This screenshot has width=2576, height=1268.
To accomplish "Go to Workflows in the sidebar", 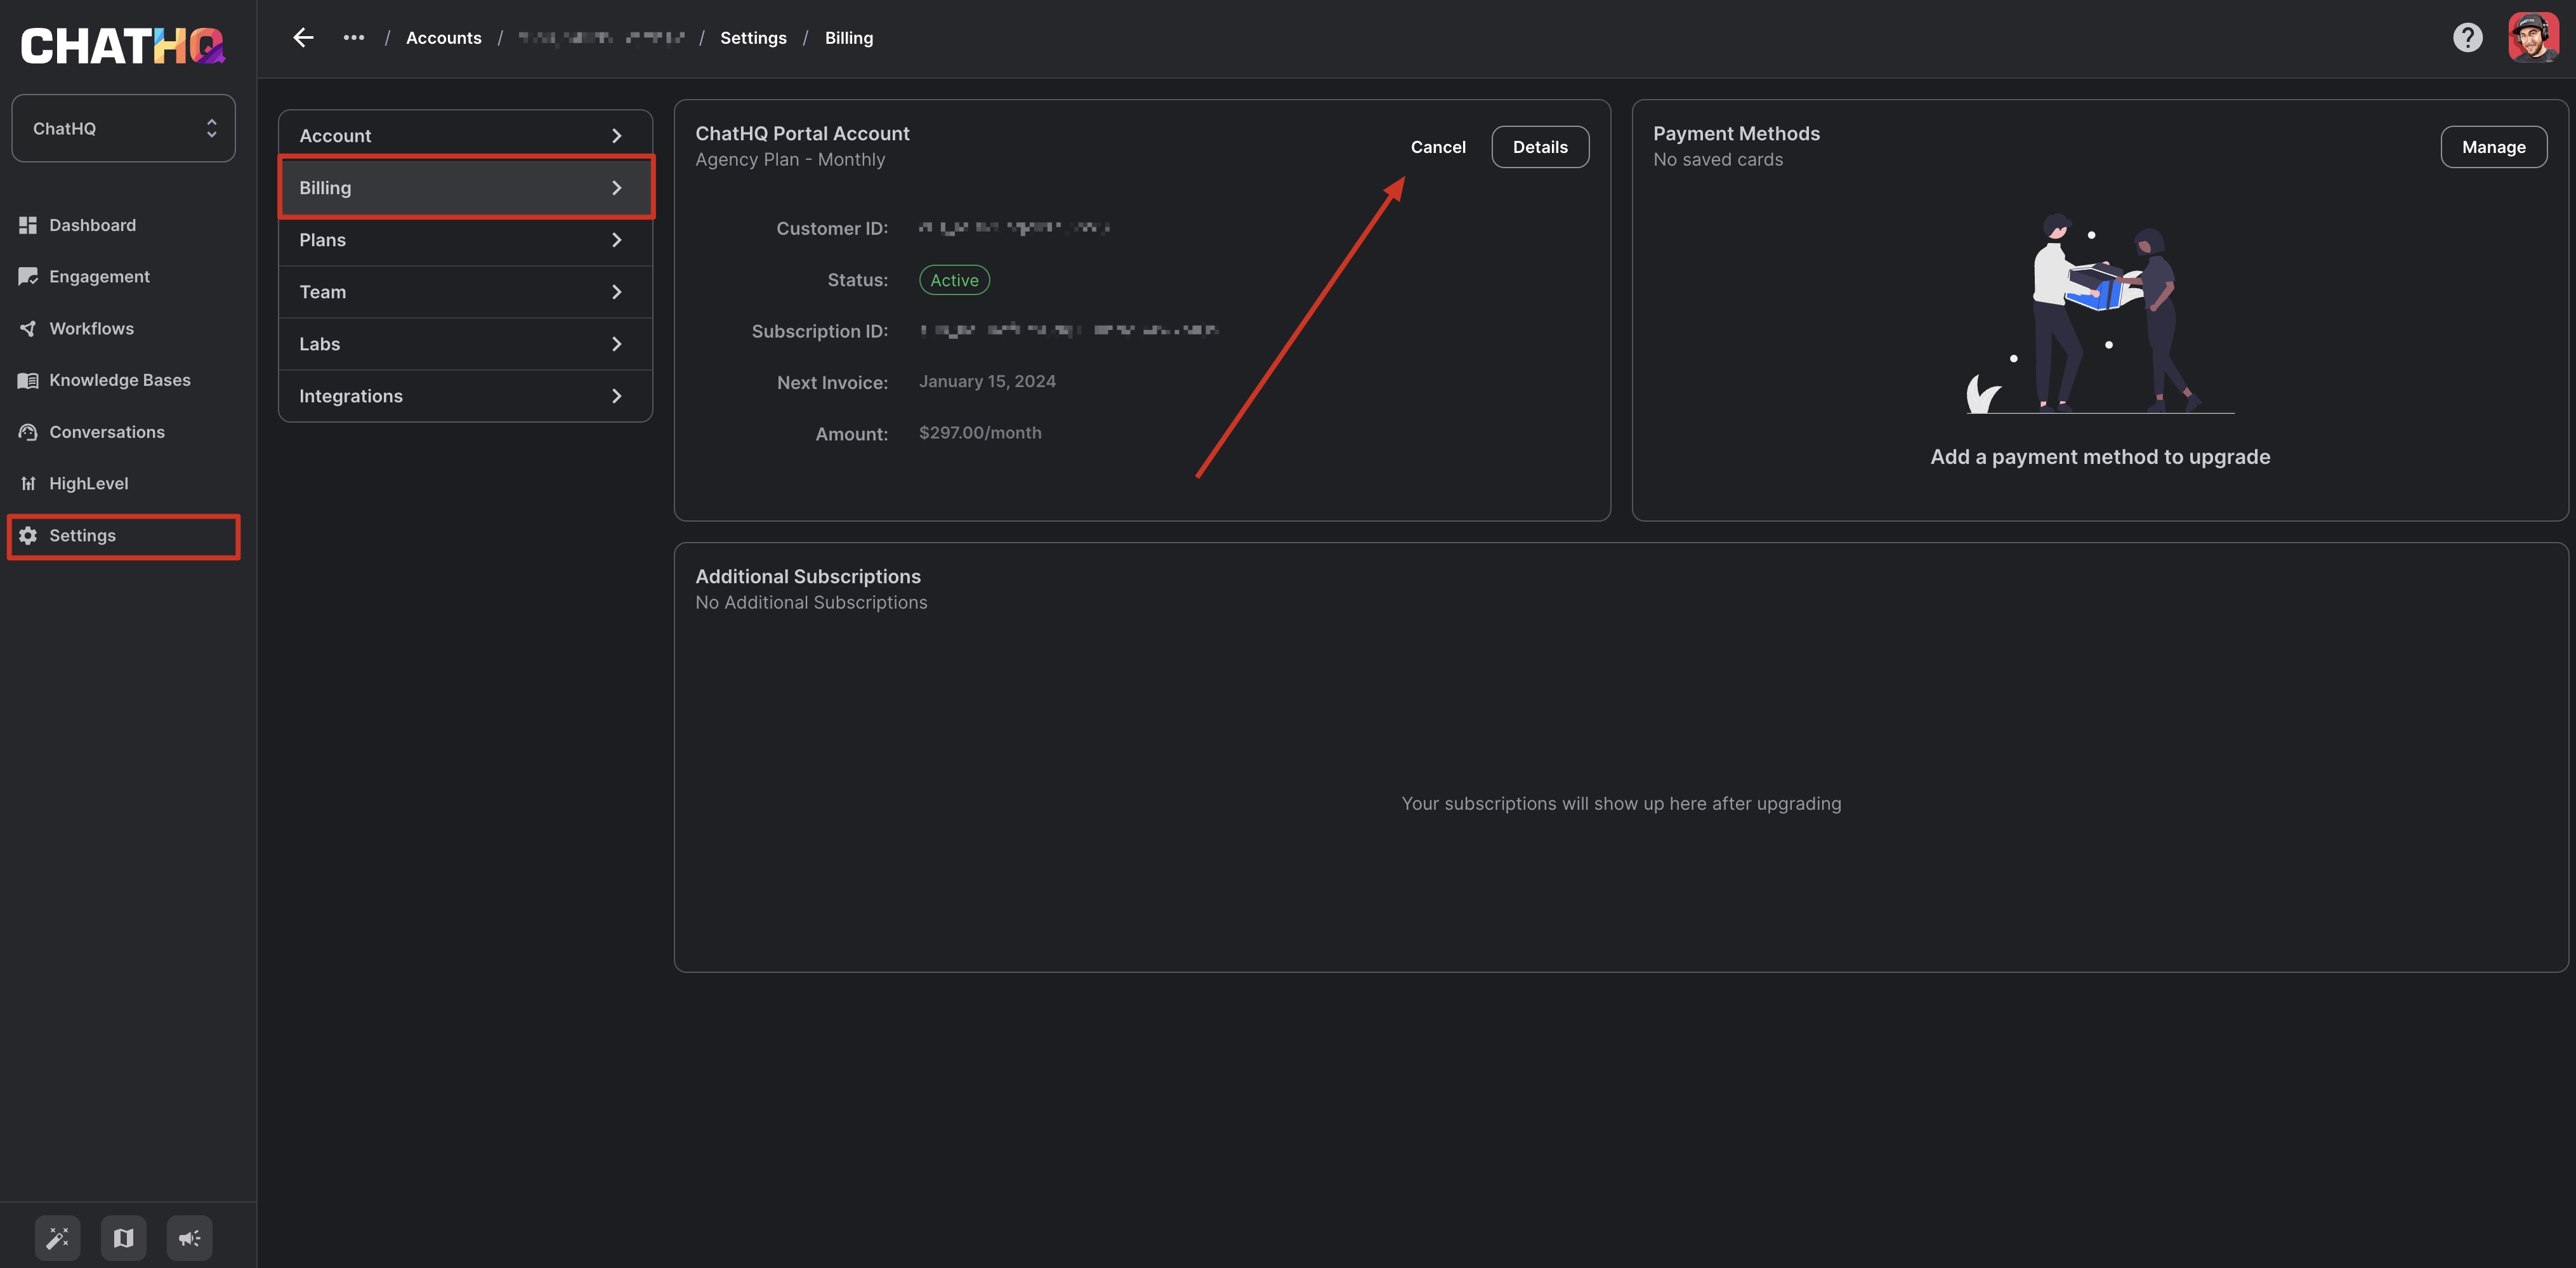I will coord(91,328).
